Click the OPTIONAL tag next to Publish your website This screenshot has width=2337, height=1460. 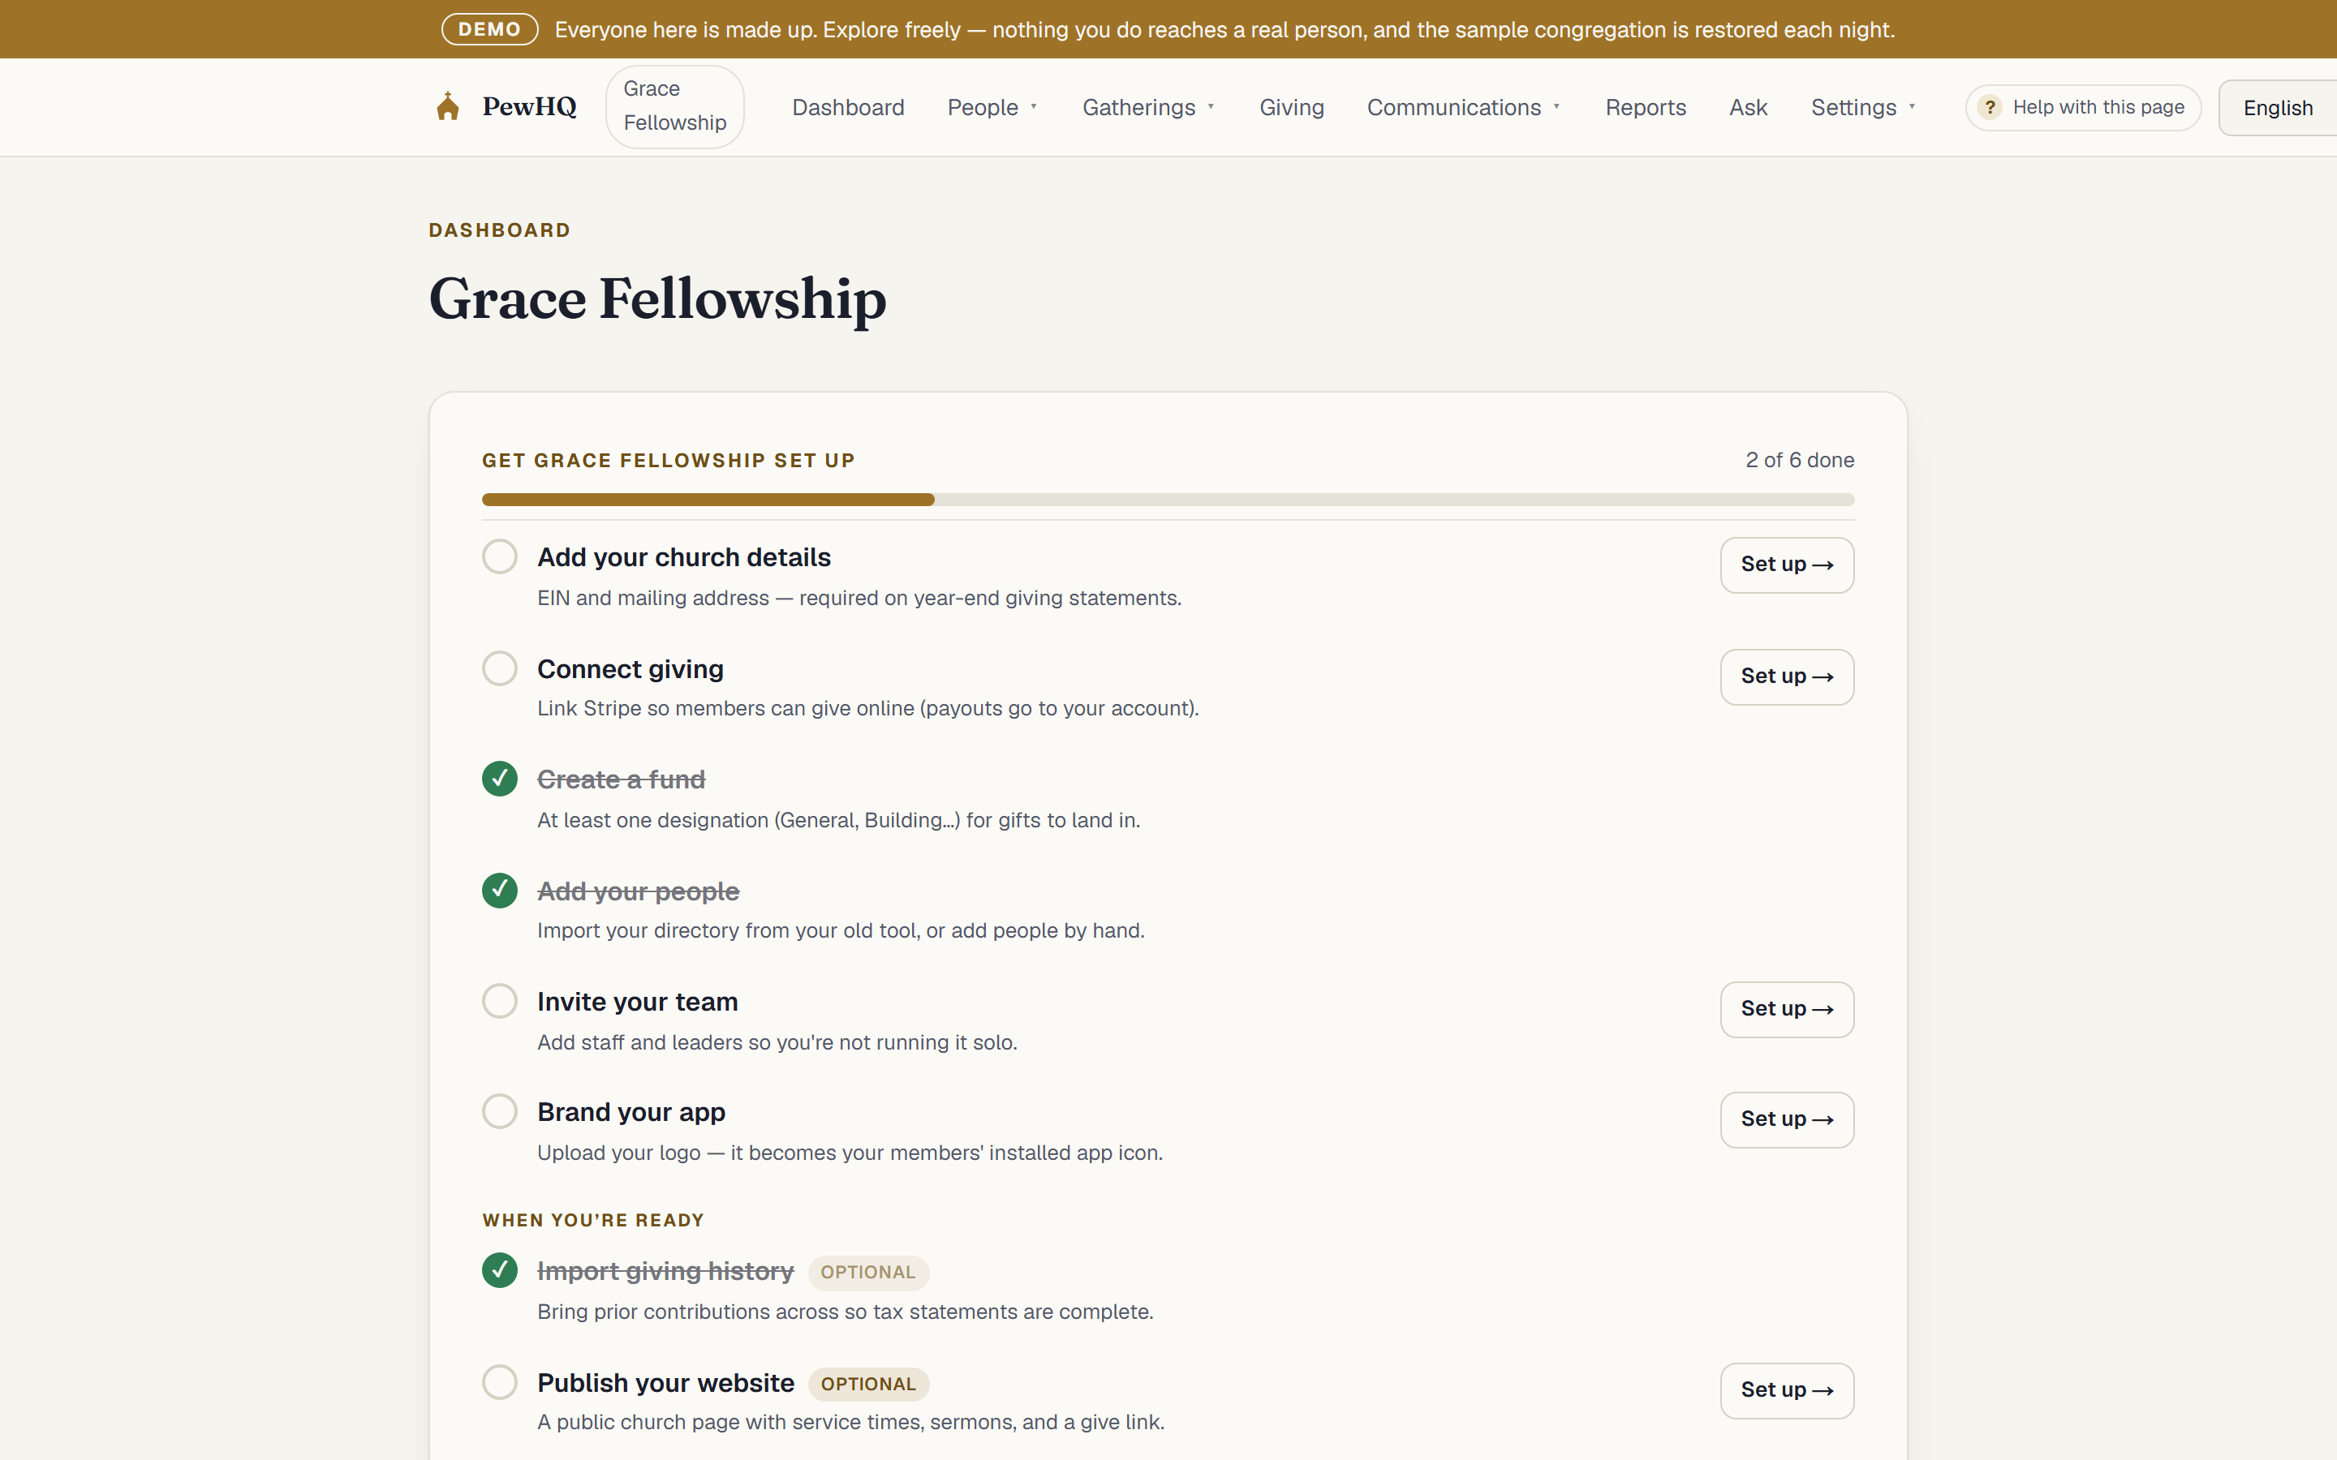pyautogui.click(x=868, y=1384)
